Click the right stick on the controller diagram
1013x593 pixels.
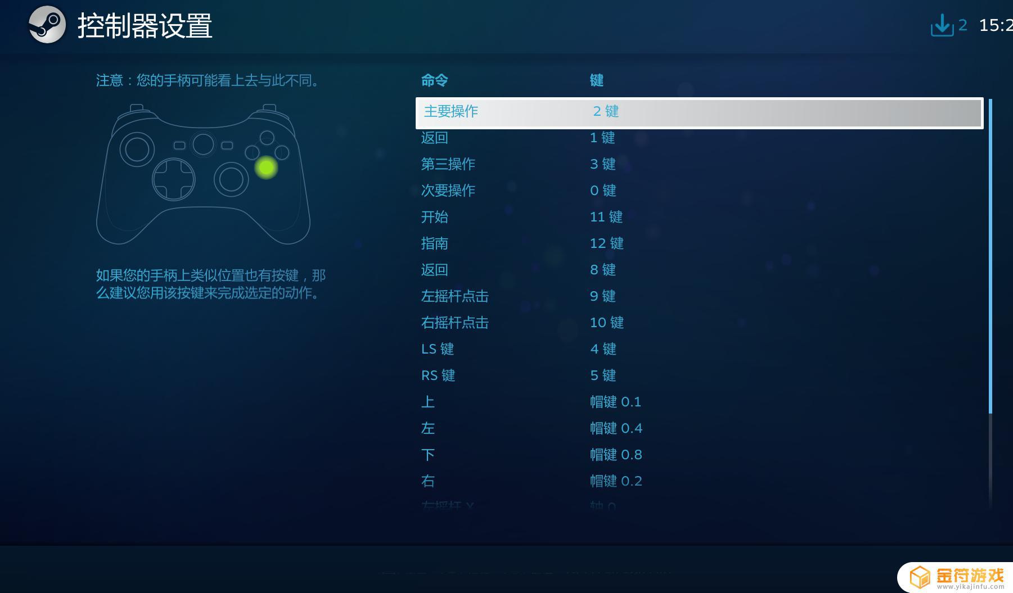click(231, 179)
